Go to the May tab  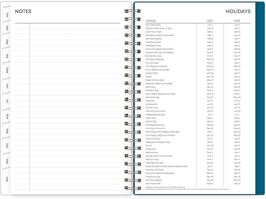pyautogui.click(x=6, y=70)
